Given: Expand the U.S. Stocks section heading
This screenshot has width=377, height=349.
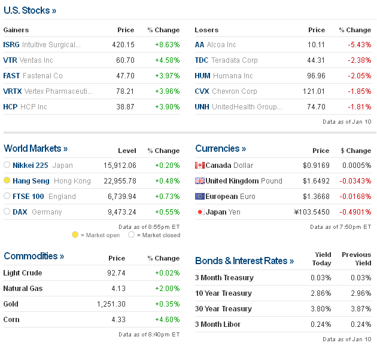Looking at the screenshot, I should tap(30, 10).
